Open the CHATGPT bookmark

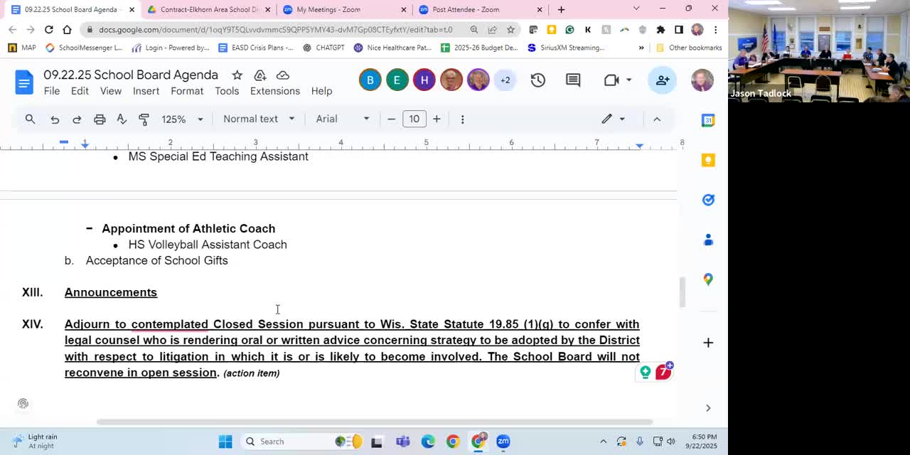(323, 48)
